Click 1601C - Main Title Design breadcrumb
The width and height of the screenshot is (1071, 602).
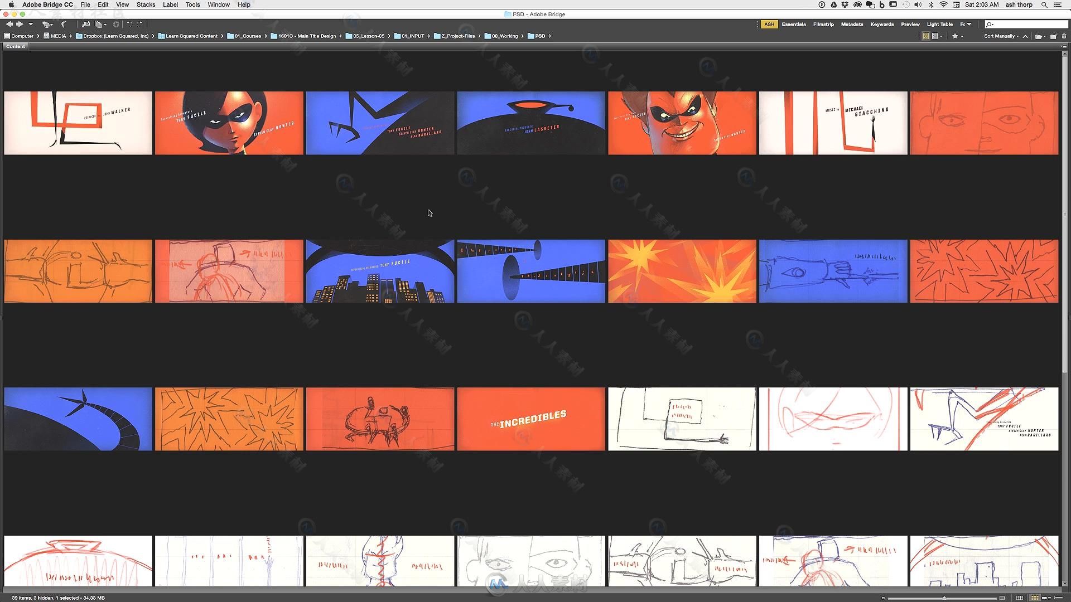[x=303, y=36]
